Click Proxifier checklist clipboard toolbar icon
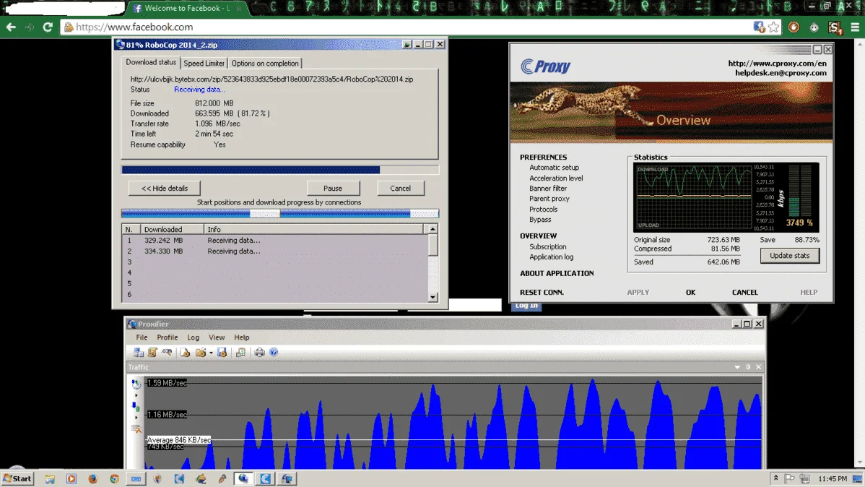This screenshot has width=865, height=487. (240, 353)
